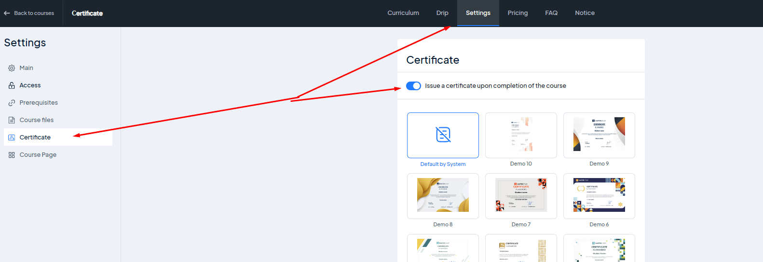Open the Notice tab
The width and height of the screenshot is (763, 262).
pos(585,13)
